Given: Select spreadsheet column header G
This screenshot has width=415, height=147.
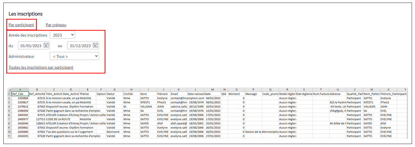Looking at the screenshot, I should (114, 90).
